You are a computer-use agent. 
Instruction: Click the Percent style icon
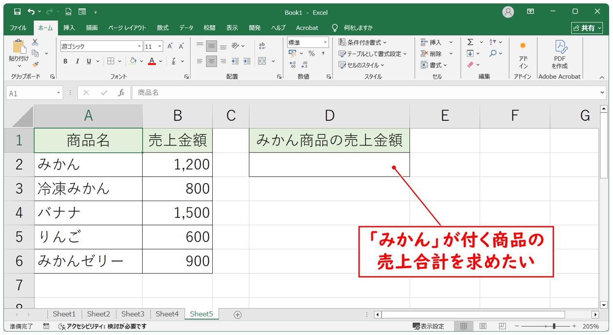[x=311, y=54]
